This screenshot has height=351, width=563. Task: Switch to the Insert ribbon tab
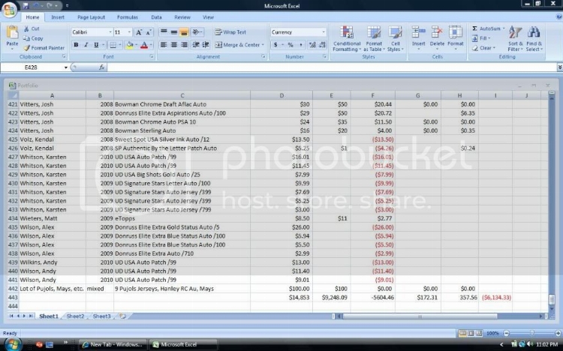click(58, 17)
